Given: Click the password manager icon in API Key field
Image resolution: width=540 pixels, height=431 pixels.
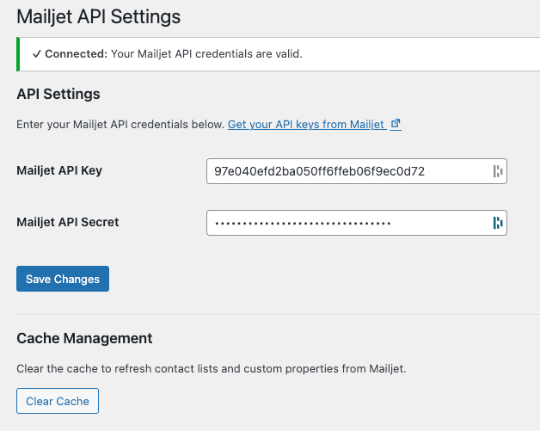Looking at the screenshot, I should [497, 171].
